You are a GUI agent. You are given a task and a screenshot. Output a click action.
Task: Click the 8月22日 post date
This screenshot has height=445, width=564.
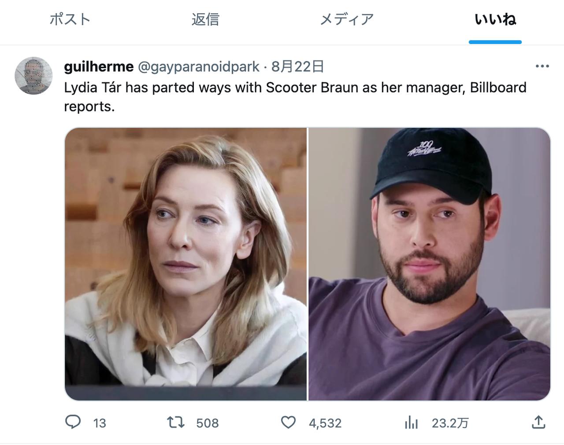298,66
